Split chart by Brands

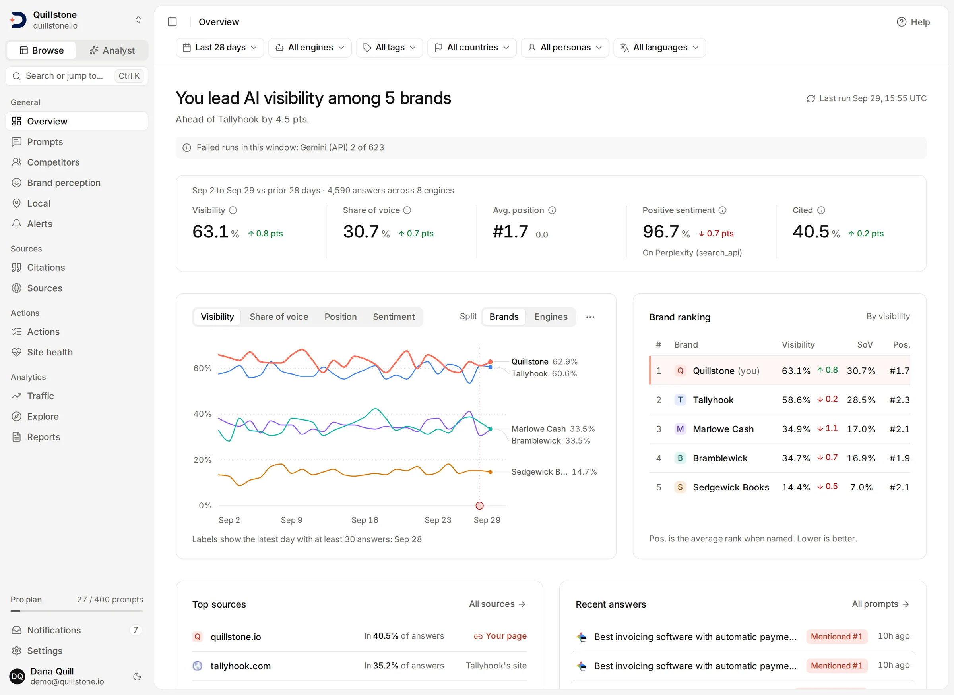coord(504,317)
